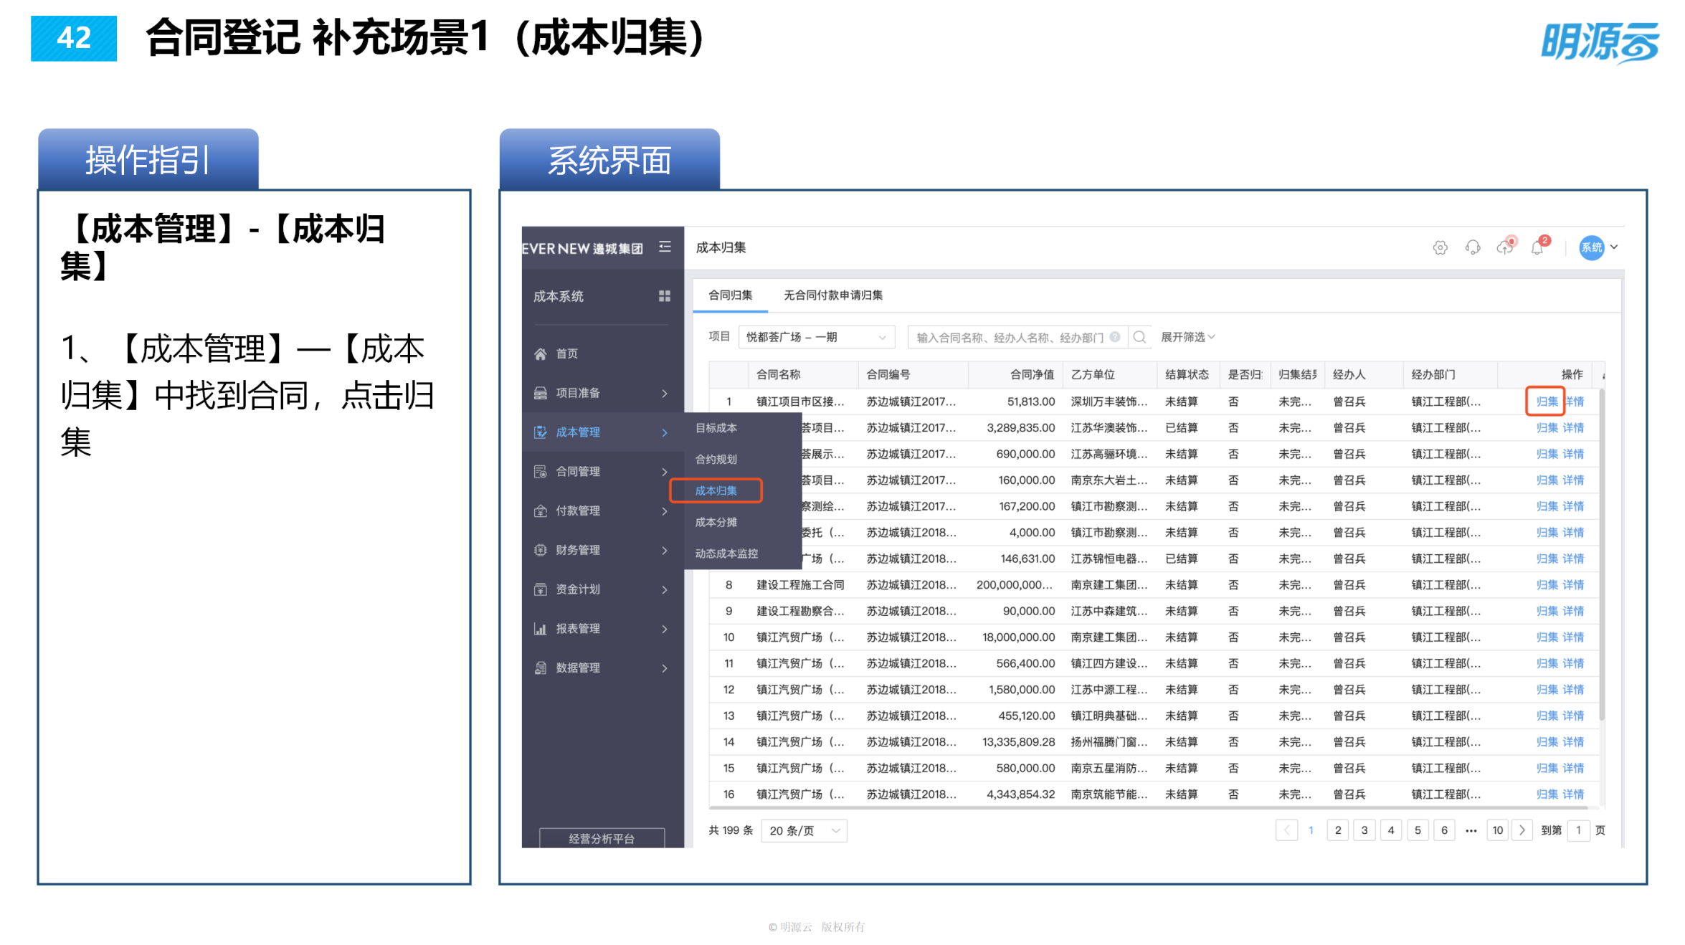Image resolution: width=1685 pixels, height=945 pixels.
Task: Check the notification bell with 2 alerts
Action: (x=1537, y=247)
